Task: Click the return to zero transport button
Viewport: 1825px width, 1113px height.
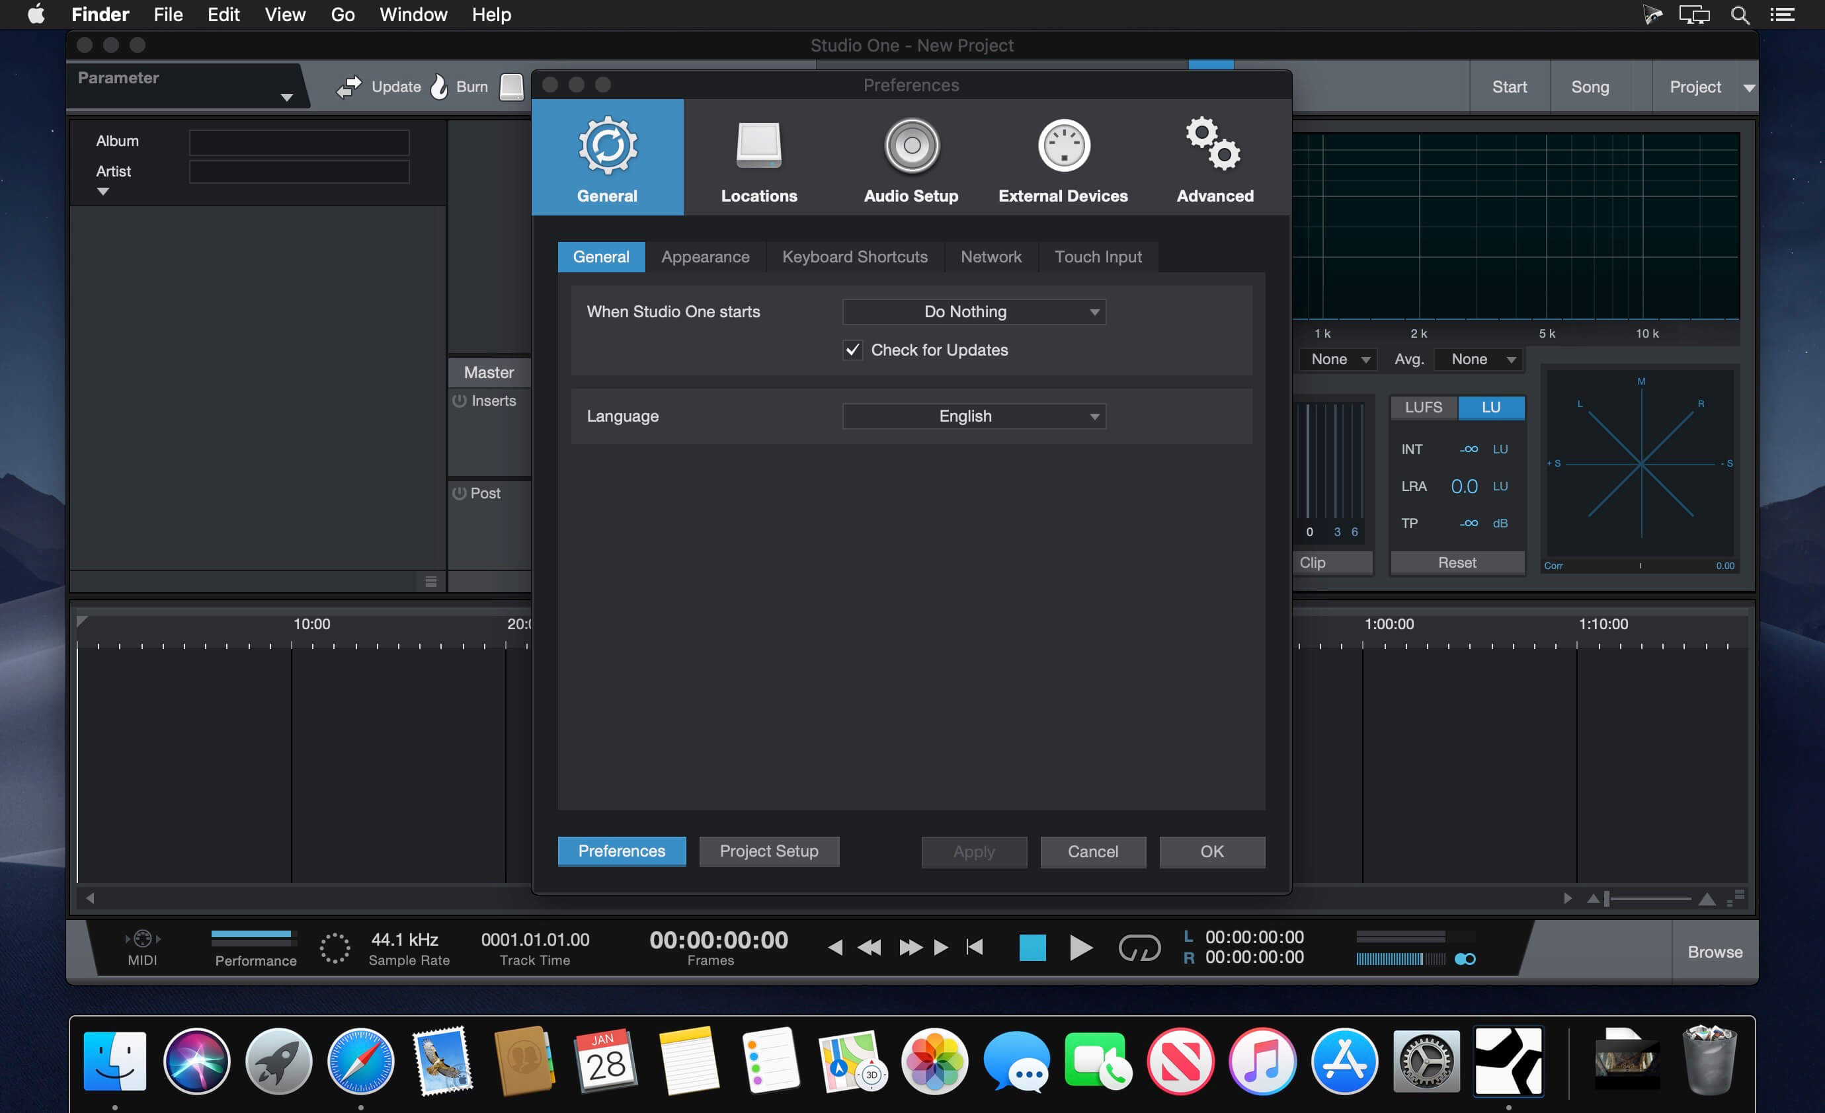Action: (975, 947)
